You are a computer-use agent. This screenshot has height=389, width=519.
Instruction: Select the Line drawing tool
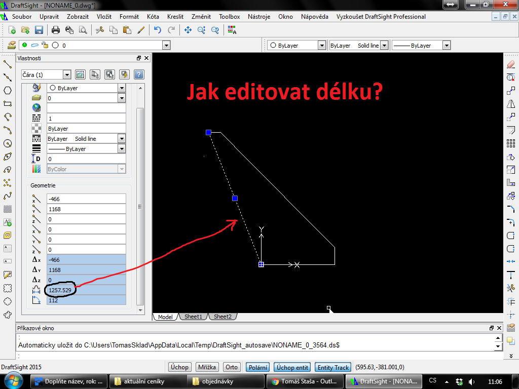[8, 64]
